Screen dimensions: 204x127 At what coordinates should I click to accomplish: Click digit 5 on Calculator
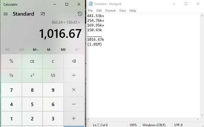click(32, 104)
